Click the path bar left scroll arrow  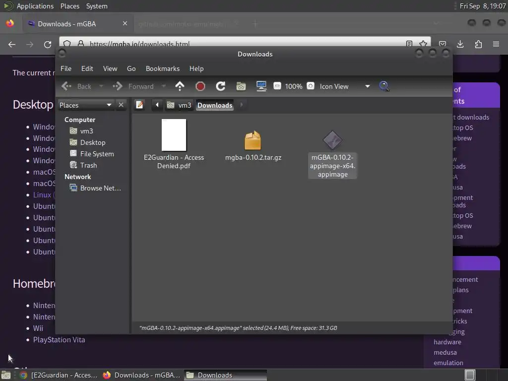[157, 105]
